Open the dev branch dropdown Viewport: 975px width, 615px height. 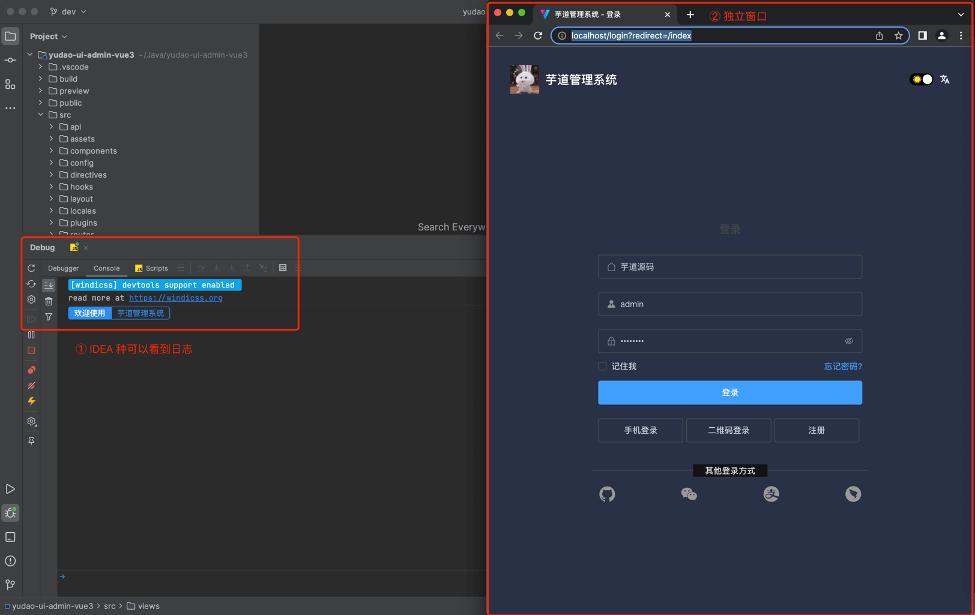[68, 11]
